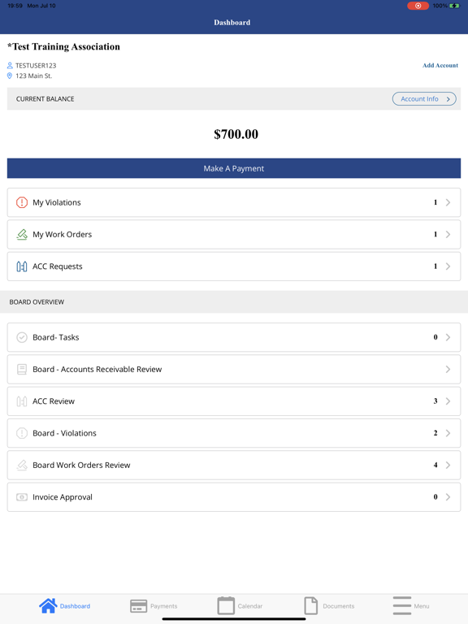The width and height of the screenshot is (468, 624).
Task: Tap the location pin icon beside address
Action: click(10, 76)
